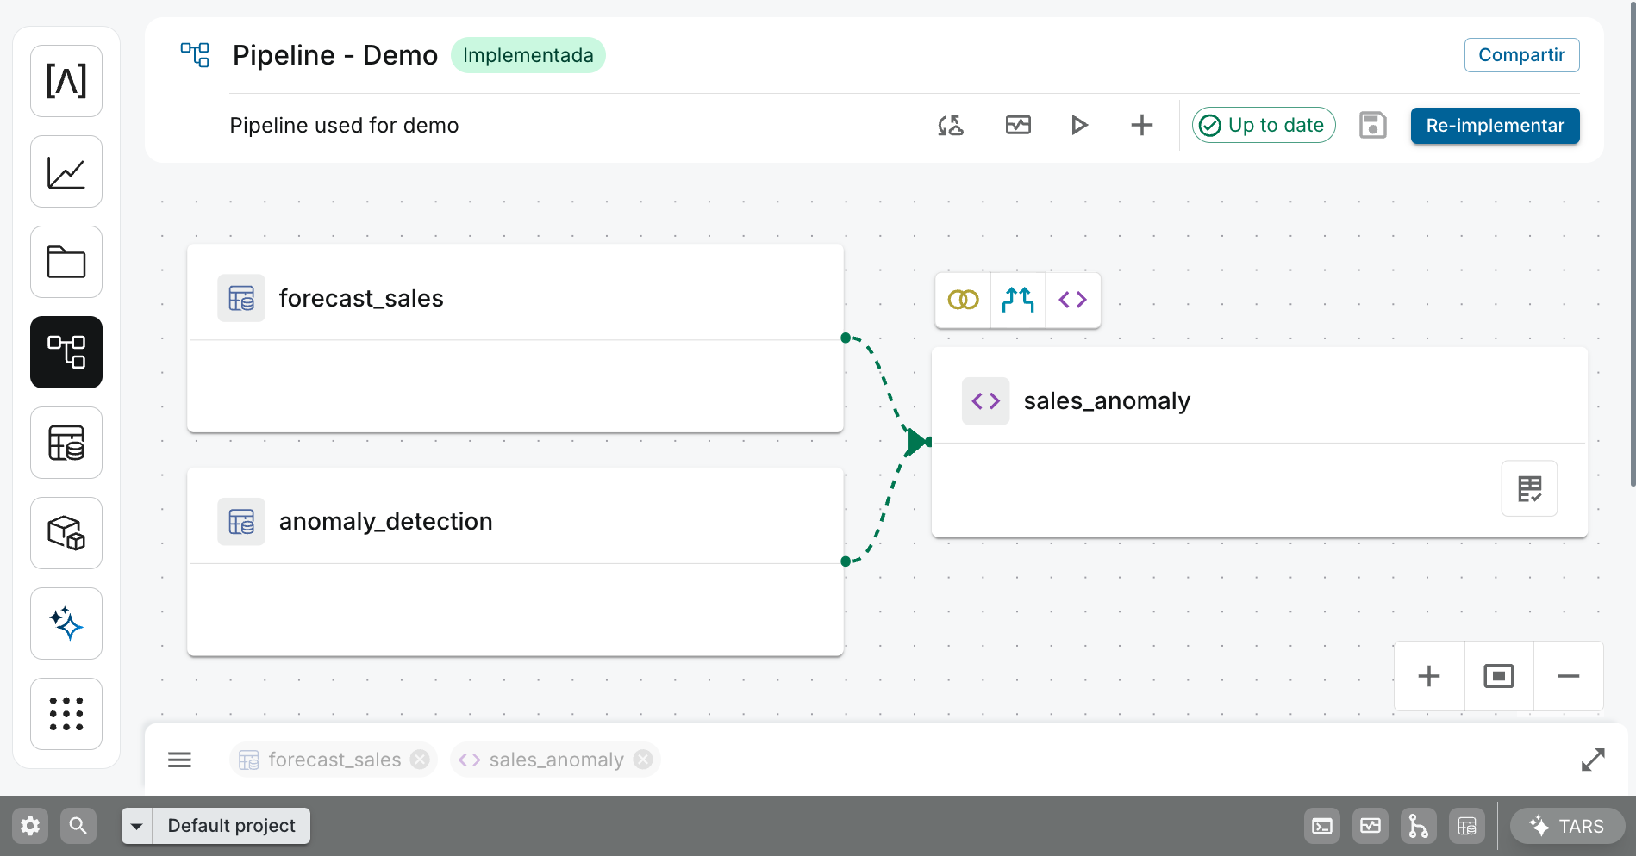Click the Re-implementar button
The height and width of the screenshot is (856, 1636).
tap(1495, 126)
